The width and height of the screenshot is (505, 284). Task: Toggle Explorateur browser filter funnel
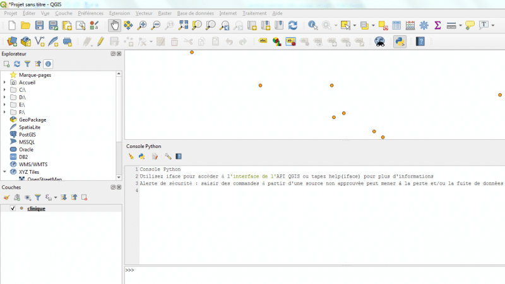coord(27,64)
